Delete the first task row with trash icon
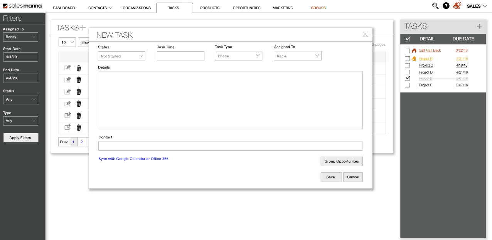The height and width of the screenshot is (240, 492). tap(79, 68)
